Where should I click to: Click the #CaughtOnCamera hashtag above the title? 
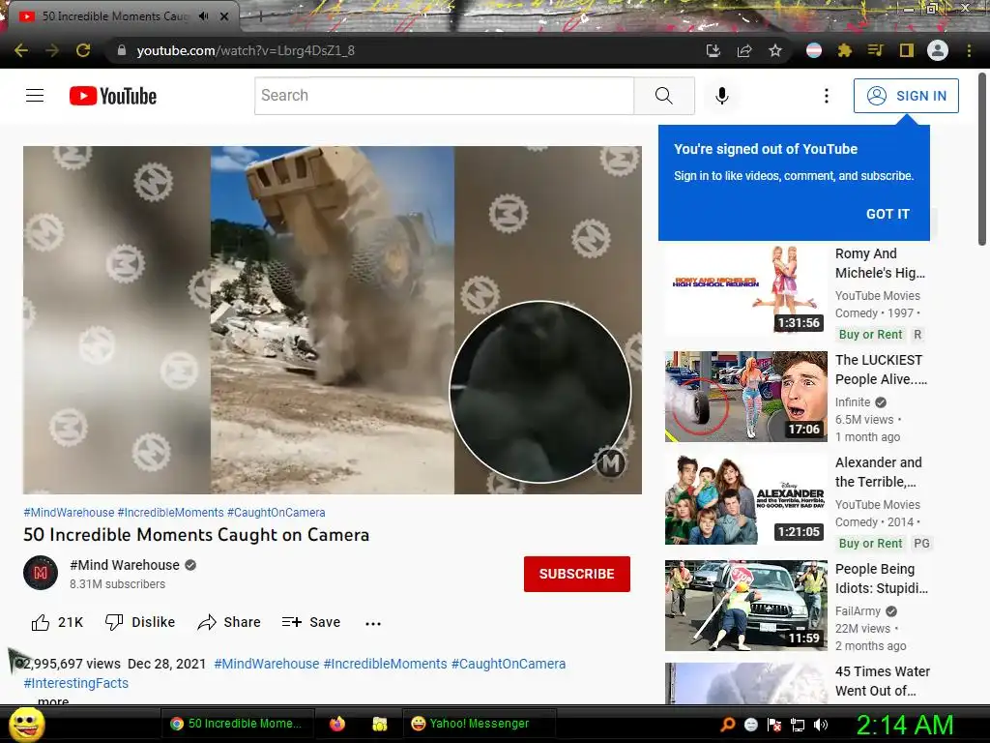point(276,513)
